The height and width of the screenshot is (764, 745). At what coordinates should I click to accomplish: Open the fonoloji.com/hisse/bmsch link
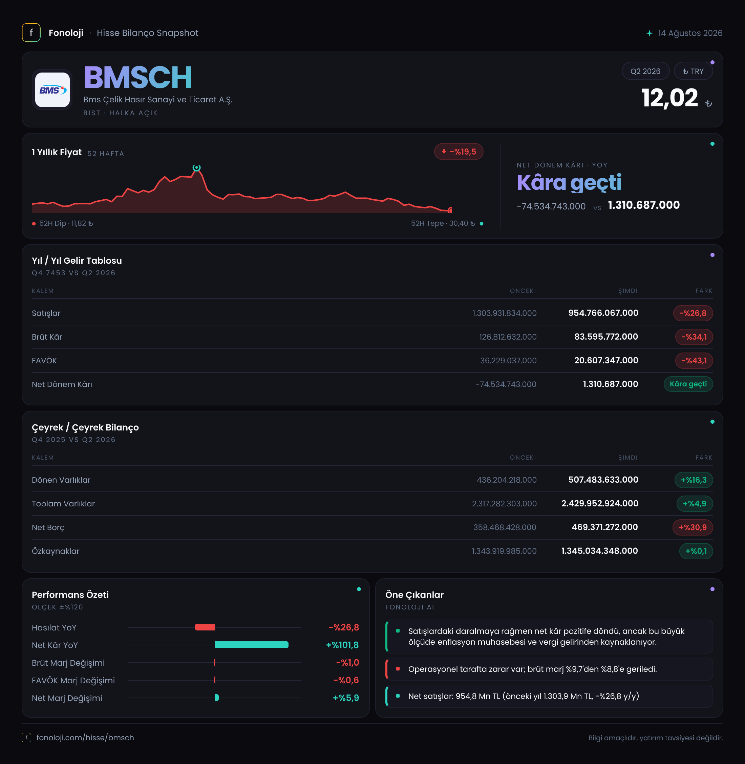[x=85, y=737]
